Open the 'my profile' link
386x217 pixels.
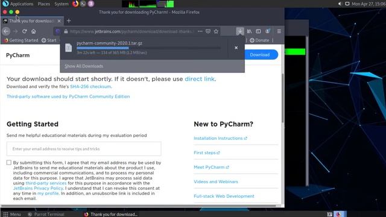48,193
